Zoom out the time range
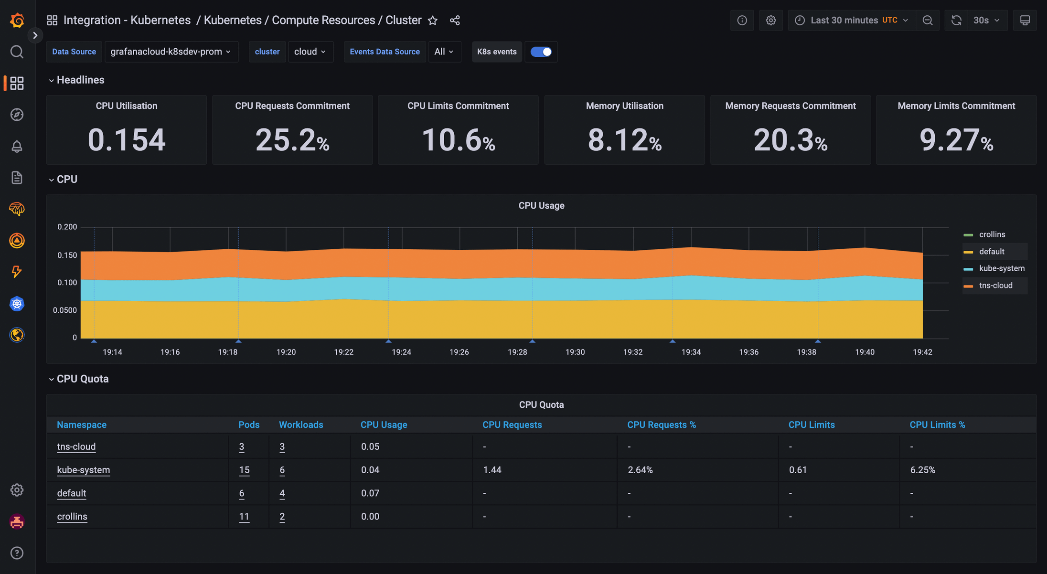Image resolution: width=1047 pixels, height=574 pixels. click(928, 21)
